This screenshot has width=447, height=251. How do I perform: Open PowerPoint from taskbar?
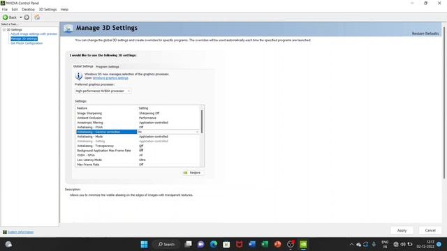pos(278,244)
